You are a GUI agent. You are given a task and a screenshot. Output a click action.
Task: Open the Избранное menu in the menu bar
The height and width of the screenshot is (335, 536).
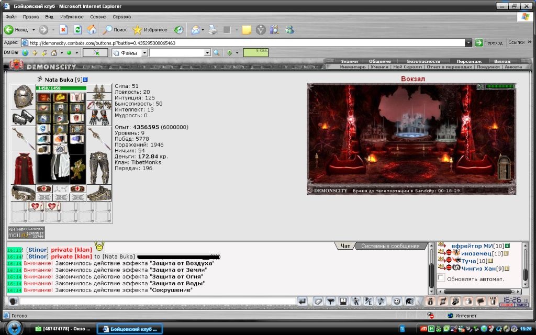tap(72, 17)
